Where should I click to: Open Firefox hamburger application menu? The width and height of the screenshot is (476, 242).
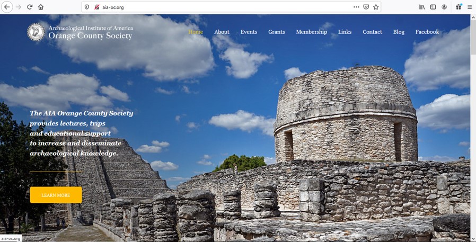[x=469, y=7]
